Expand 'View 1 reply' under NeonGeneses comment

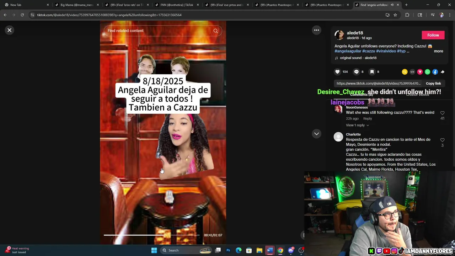[x=357, y=125]
